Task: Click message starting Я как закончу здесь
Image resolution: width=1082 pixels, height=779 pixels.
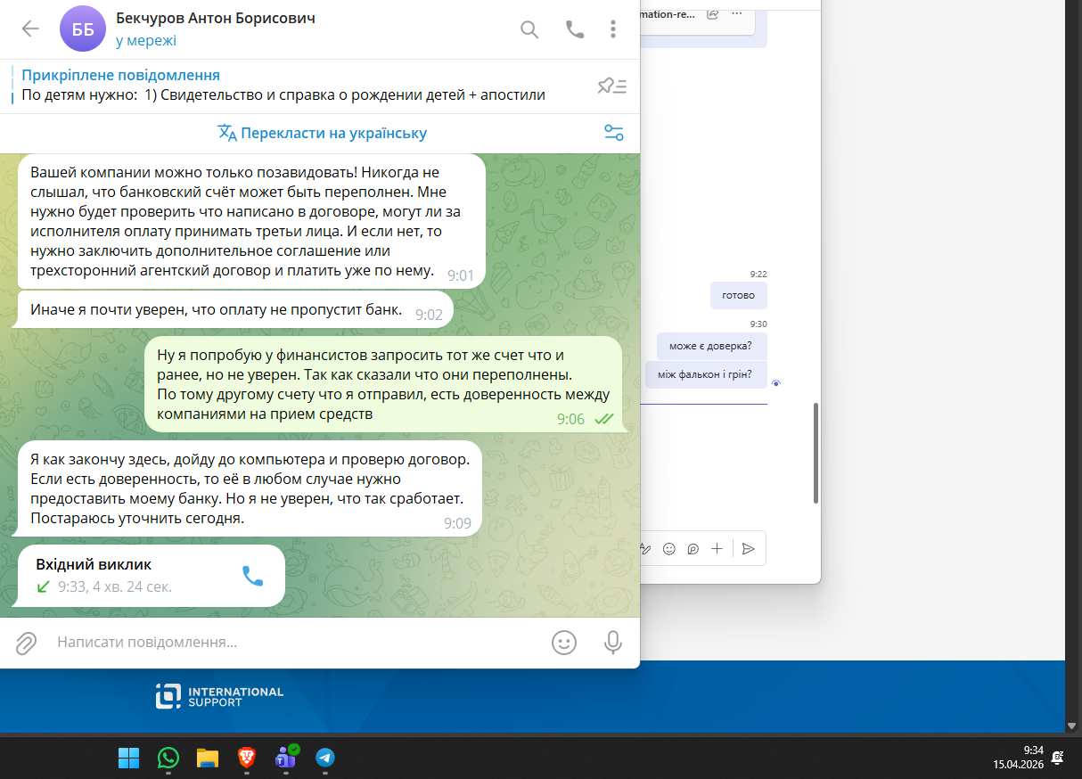Action: point(250,488)
